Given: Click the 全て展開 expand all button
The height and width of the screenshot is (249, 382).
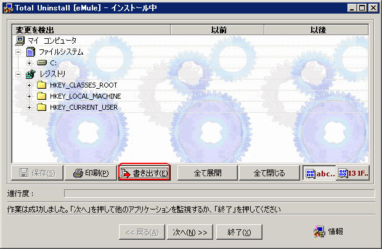Looking at the screenshot, I should 208,173.
